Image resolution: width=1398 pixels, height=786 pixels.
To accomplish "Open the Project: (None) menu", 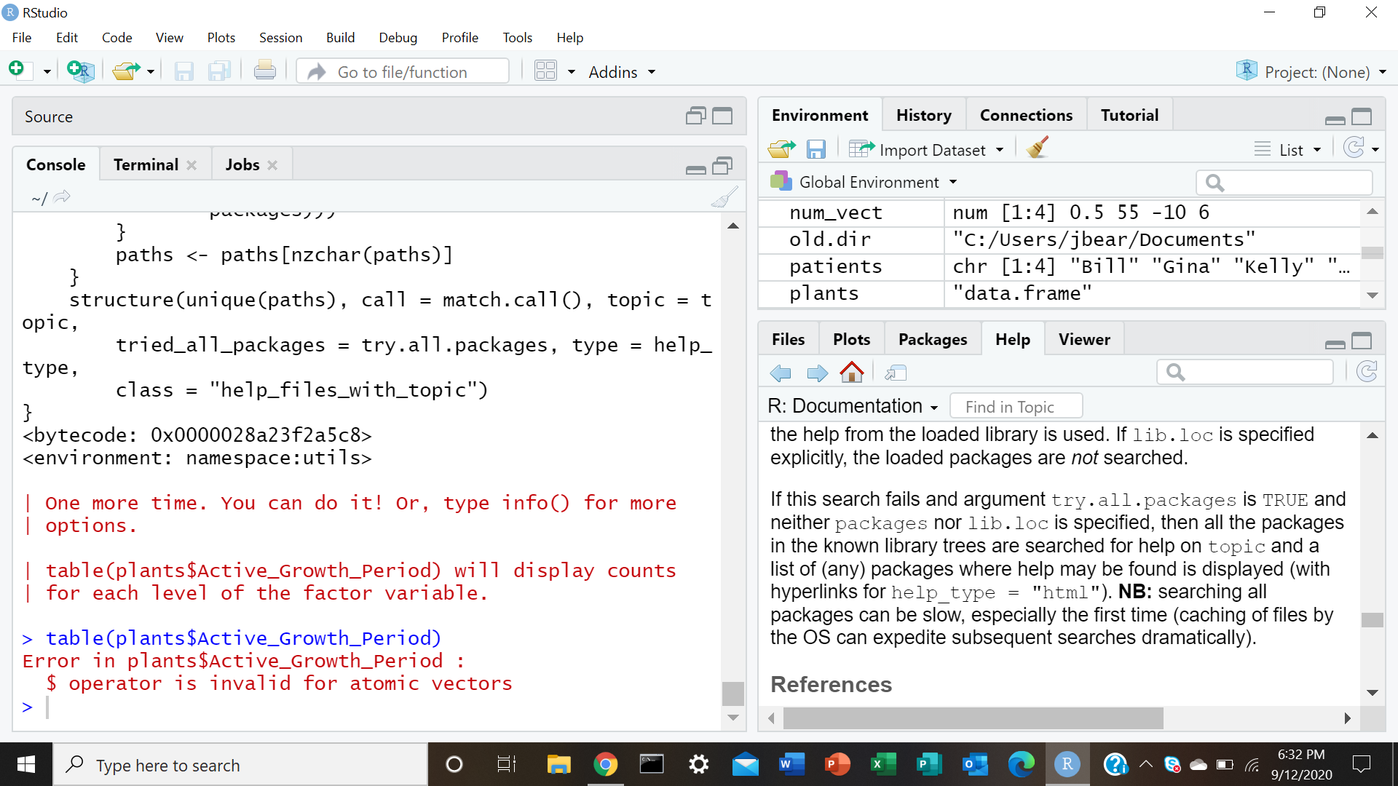I will pyautogui.click(x=1311, y=71).
